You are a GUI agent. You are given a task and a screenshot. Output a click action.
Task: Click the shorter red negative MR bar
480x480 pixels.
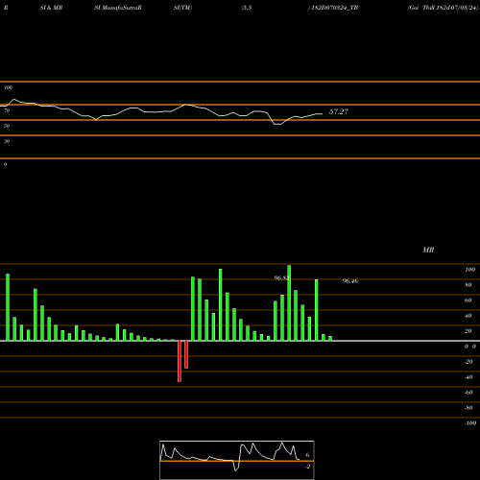186,354
